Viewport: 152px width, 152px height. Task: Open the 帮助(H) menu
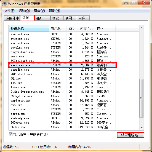point(54,11)
